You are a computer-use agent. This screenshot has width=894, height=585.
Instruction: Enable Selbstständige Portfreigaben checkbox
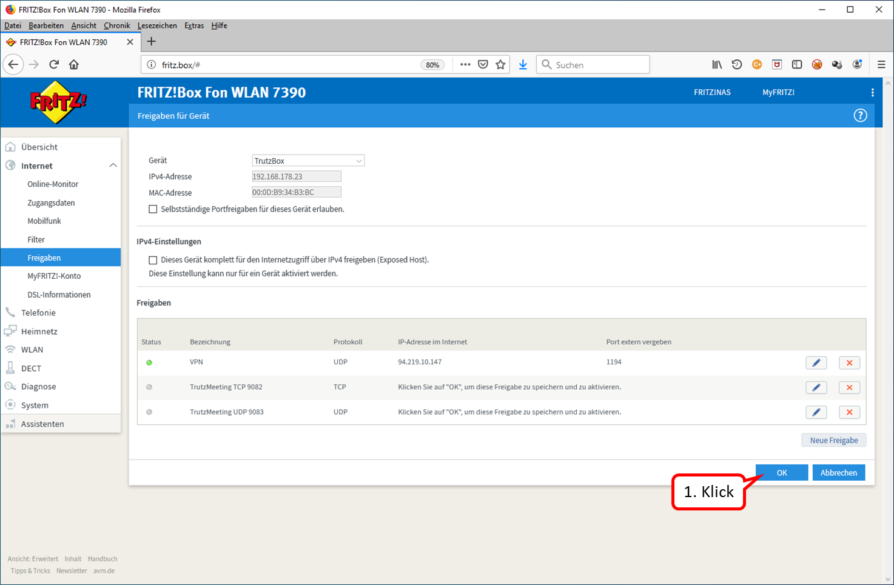point(153,209)
